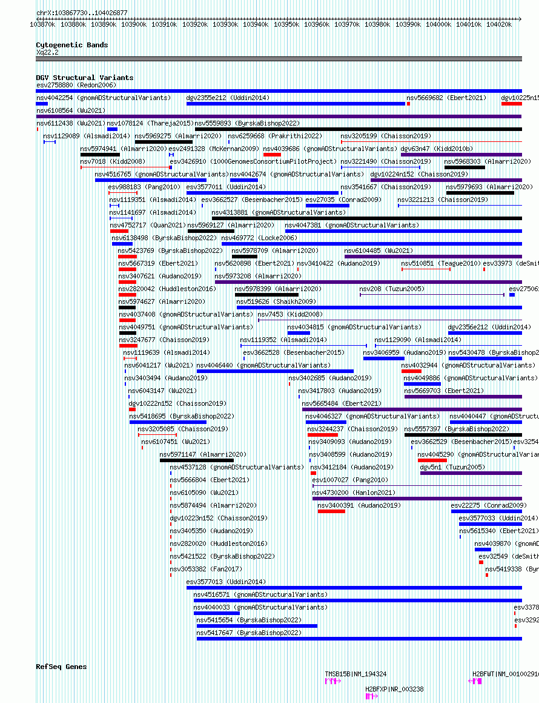Click the TMSB15B gene glyph
The width and height of the screenshot is (539, 703).
[333, 681]
